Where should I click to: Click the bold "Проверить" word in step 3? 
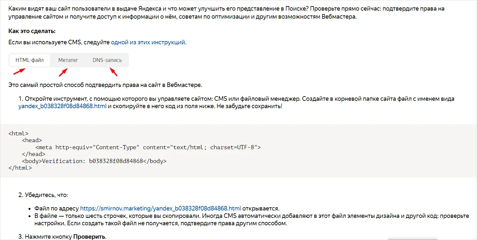[89, 237]
